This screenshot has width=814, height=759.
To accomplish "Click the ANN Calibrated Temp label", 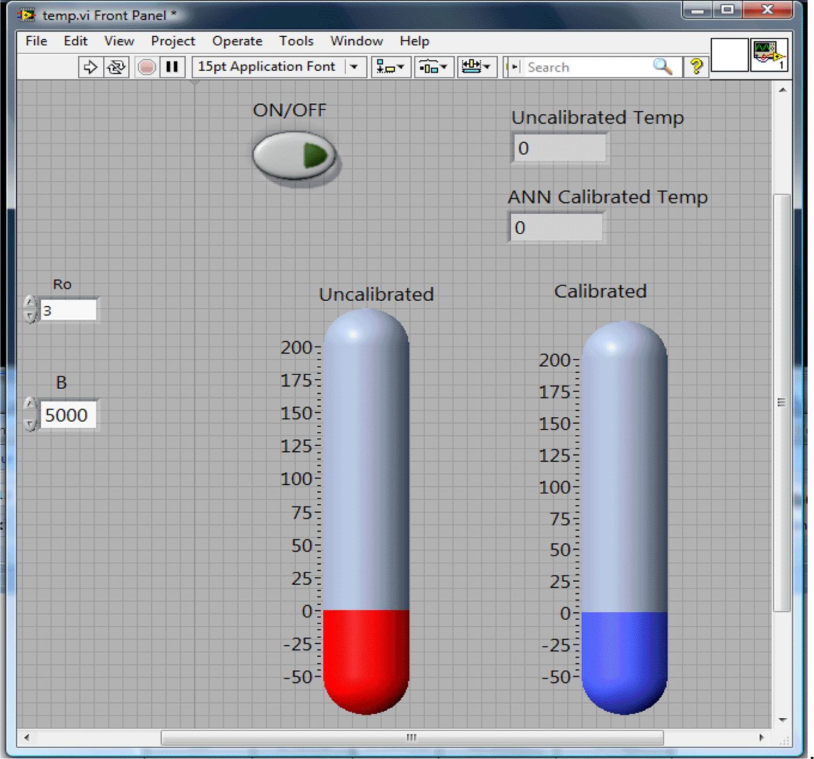I will point(607,197).
